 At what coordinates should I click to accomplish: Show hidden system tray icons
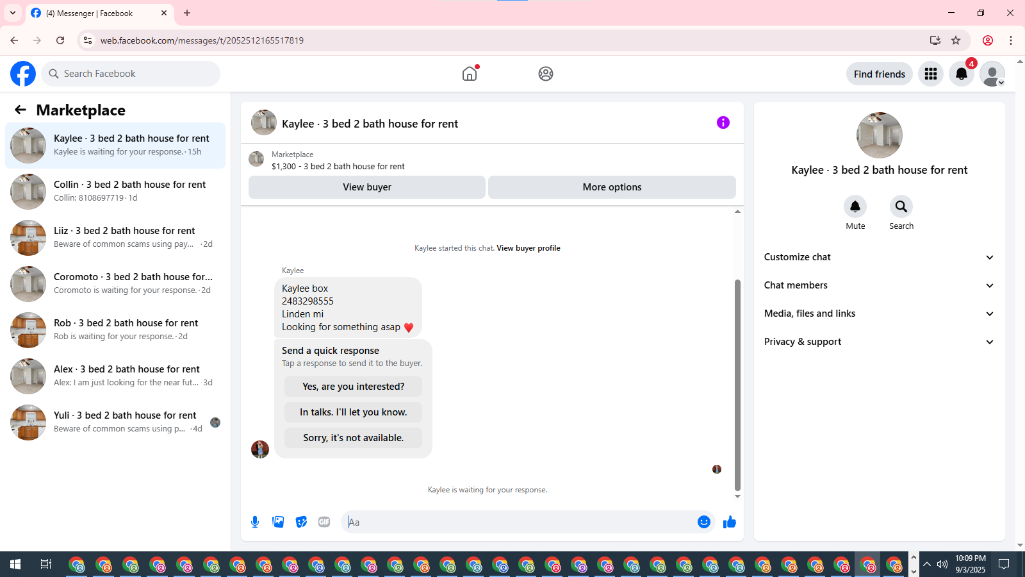[x=926, y=564]
